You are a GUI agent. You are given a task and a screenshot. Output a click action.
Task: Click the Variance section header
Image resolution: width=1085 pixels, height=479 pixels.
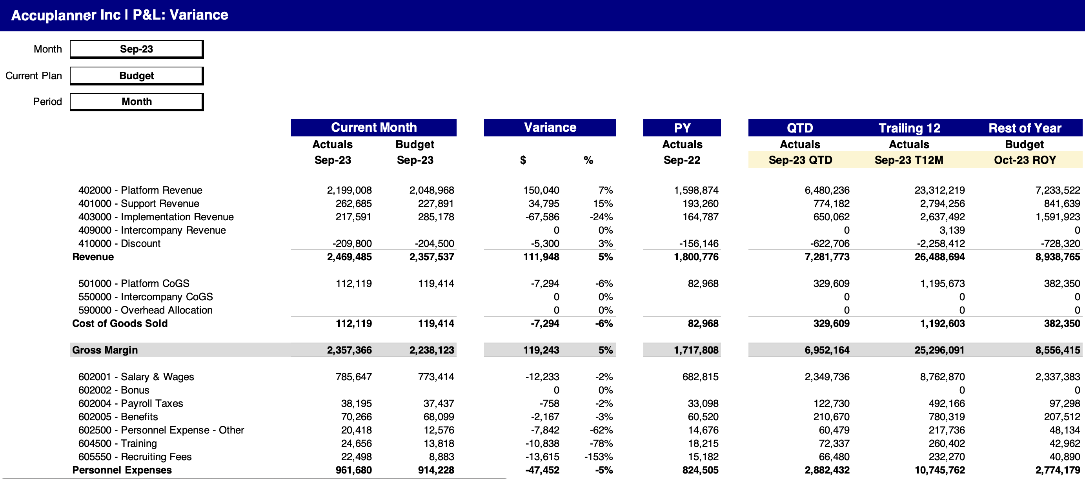click(549, 127)
